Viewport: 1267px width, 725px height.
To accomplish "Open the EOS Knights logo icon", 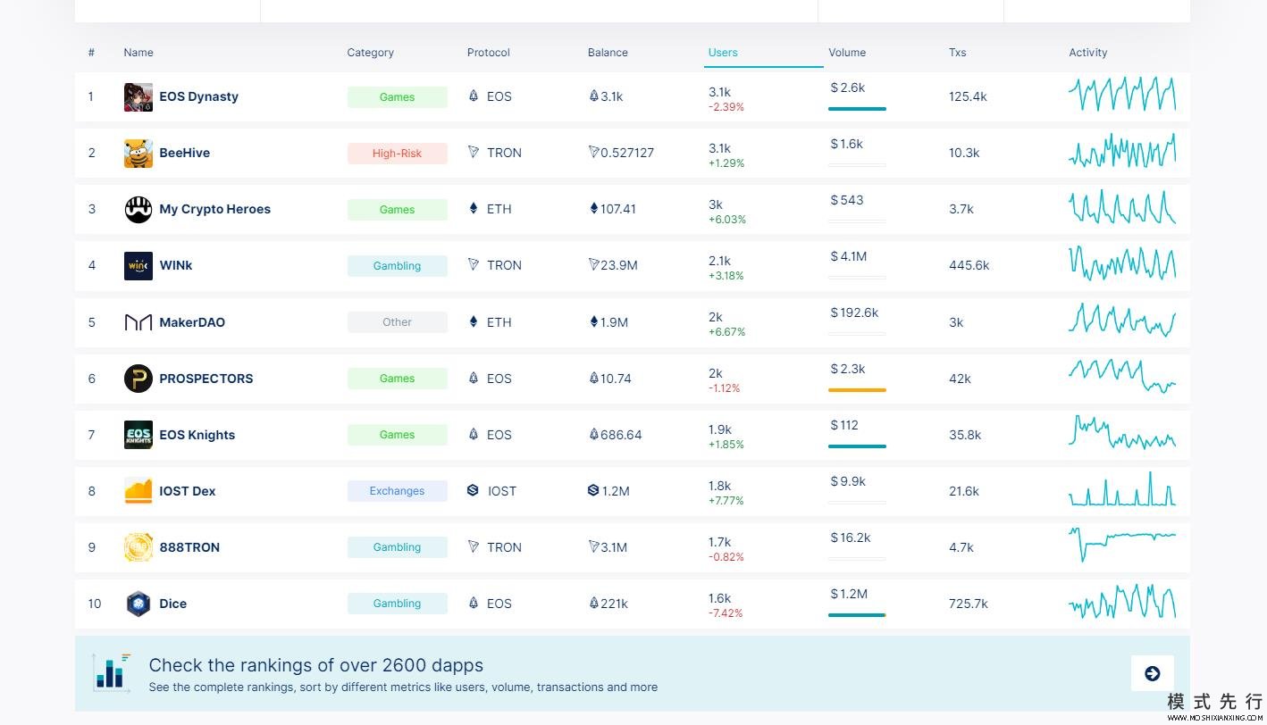I will pos(138,435).
